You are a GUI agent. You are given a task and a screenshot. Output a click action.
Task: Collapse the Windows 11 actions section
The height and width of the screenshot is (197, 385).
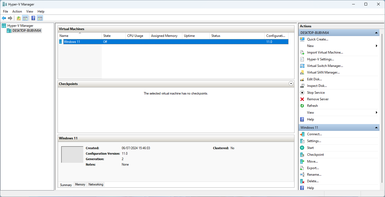click(376, 128)
